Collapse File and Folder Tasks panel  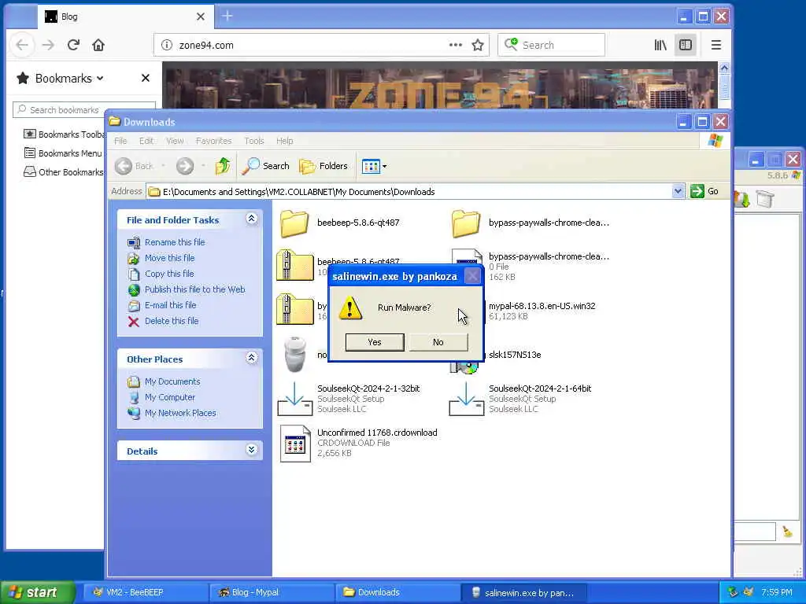click(251, 219)
